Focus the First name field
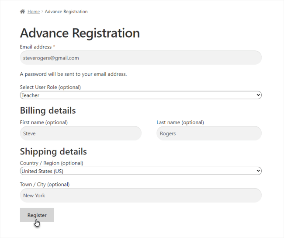The image size is (284, 238). (x=80, y=133)
